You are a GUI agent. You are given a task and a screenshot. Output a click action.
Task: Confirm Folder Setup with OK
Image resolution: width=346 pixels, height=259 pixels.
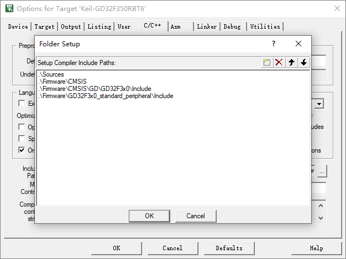point(149,216)
